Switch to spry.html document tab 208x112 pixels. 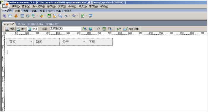pos(9,24)
